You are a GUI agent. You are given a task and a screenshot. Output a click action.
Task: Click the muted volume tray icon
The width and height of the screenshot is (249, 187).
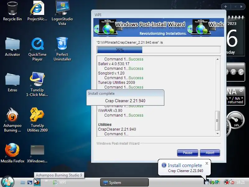point(232,182)
